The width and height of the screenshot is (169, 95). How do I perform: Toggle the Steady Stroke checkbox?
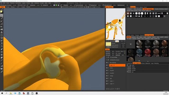(x=1, y=5)
